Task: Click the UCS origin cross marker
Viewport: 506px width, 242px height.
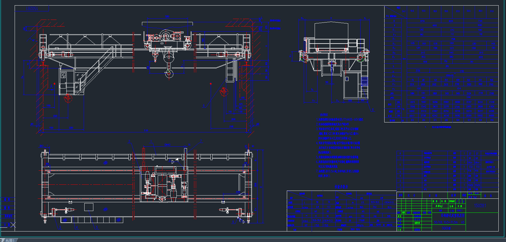Action: (13, 225)
